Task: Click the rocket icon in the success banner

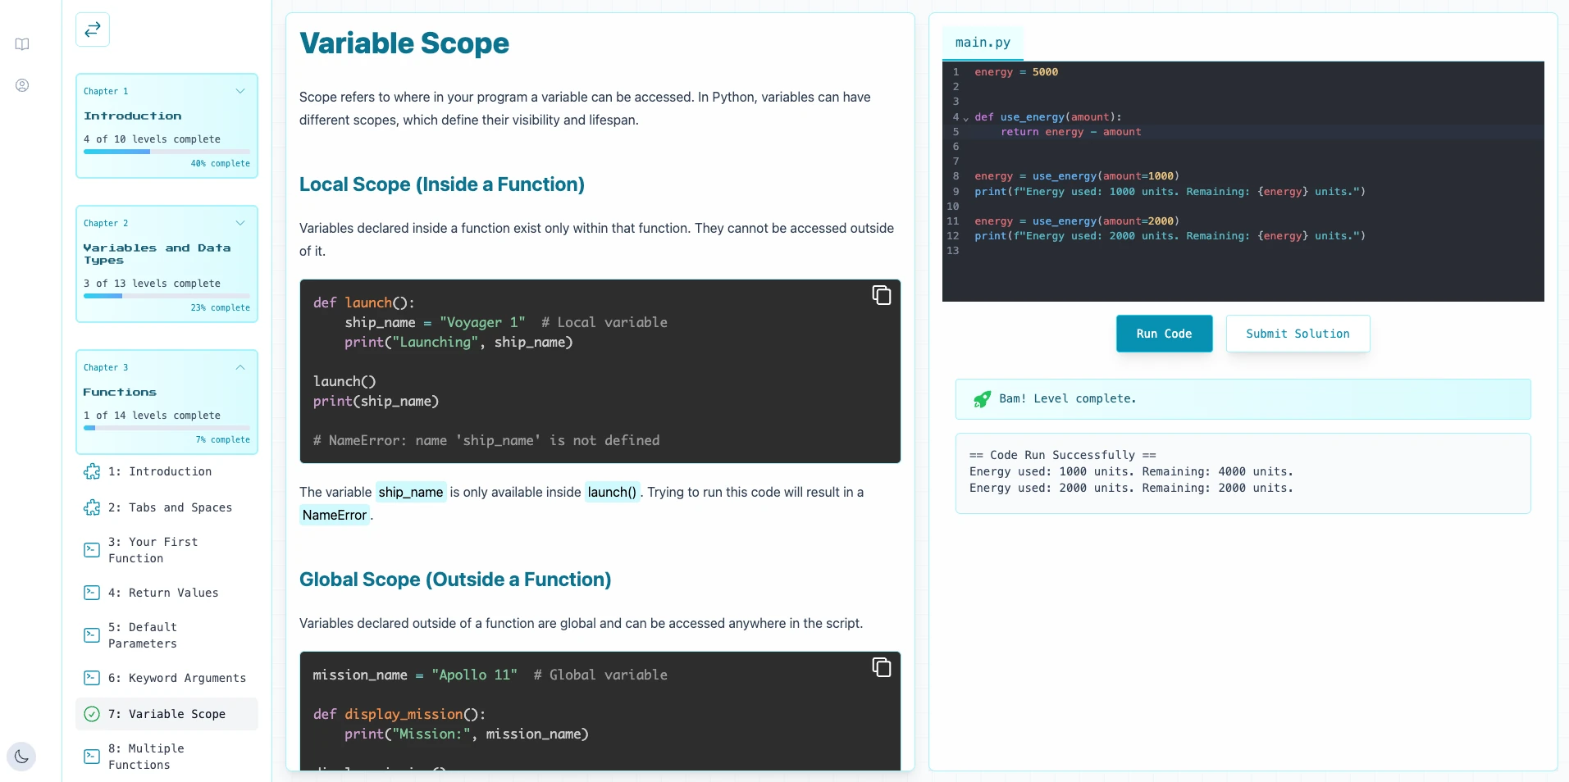Action: [x=982, y=399]
